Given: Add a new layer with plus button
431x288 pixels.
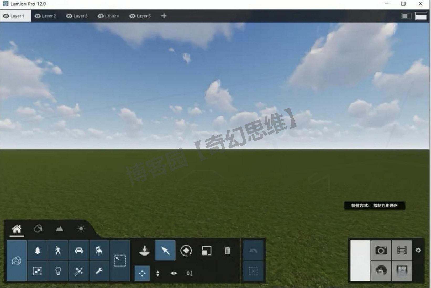Looking at the screenshot, I should tap(164, 16).
